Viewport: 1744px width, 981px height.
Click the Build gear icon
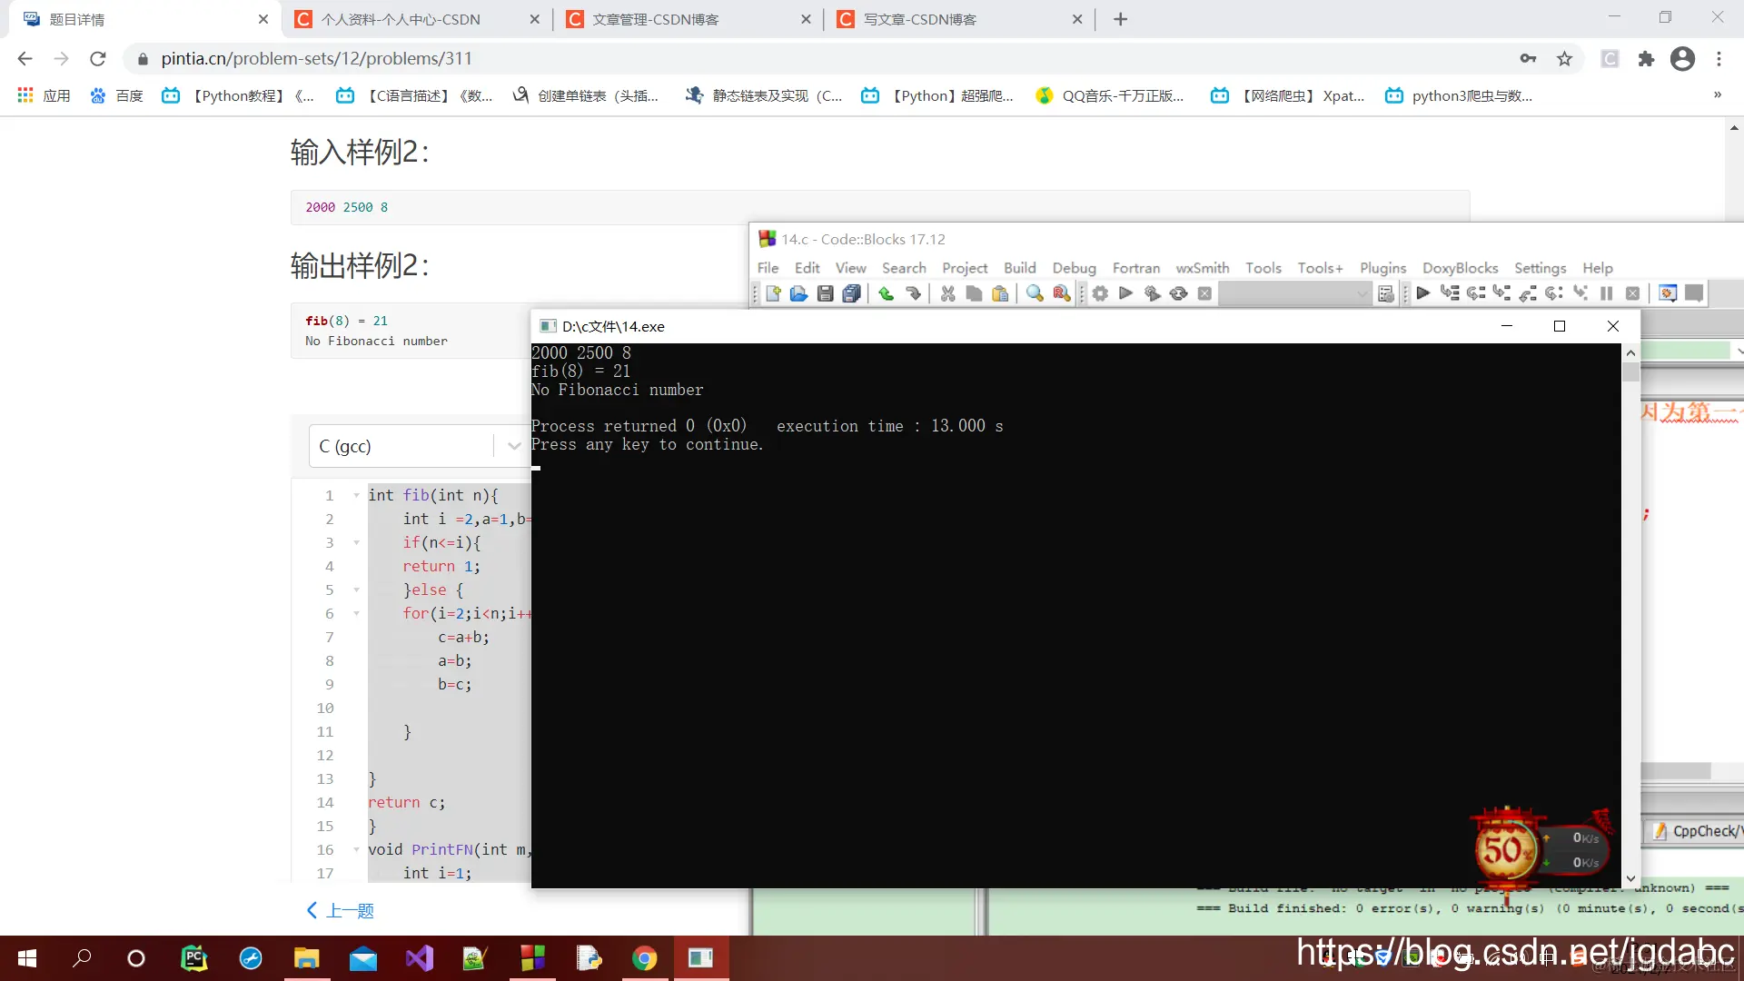(1100, 293)
